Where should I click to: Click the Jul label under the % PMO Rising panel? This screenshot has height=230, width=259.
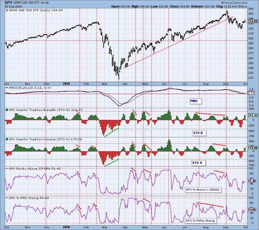pyautogui.click(x=184, y=227)
